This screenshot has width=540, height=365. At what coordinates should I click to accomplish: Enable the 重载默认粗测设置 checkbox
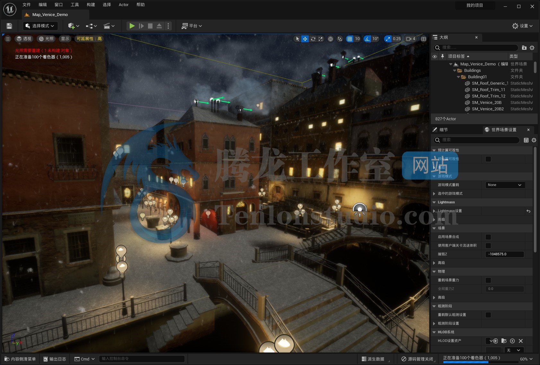point(488,315)
